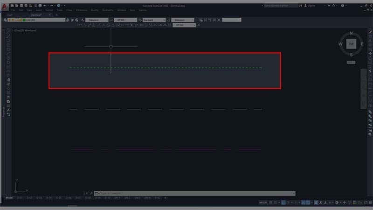Add a new drawing tab with plus button
The image size is (373, 210).
[x=56, y=15]
